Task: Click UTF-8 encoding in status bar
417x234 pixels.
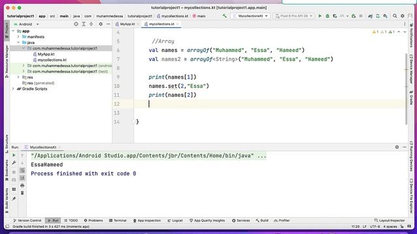Action: click(375, 227)
